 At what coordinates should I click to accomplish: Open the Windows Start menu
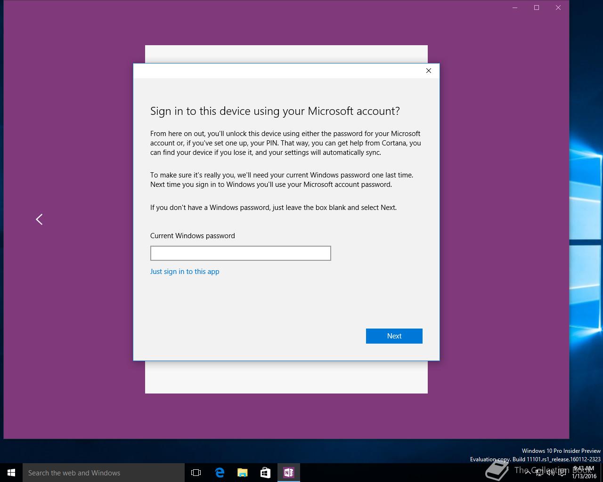11,473
